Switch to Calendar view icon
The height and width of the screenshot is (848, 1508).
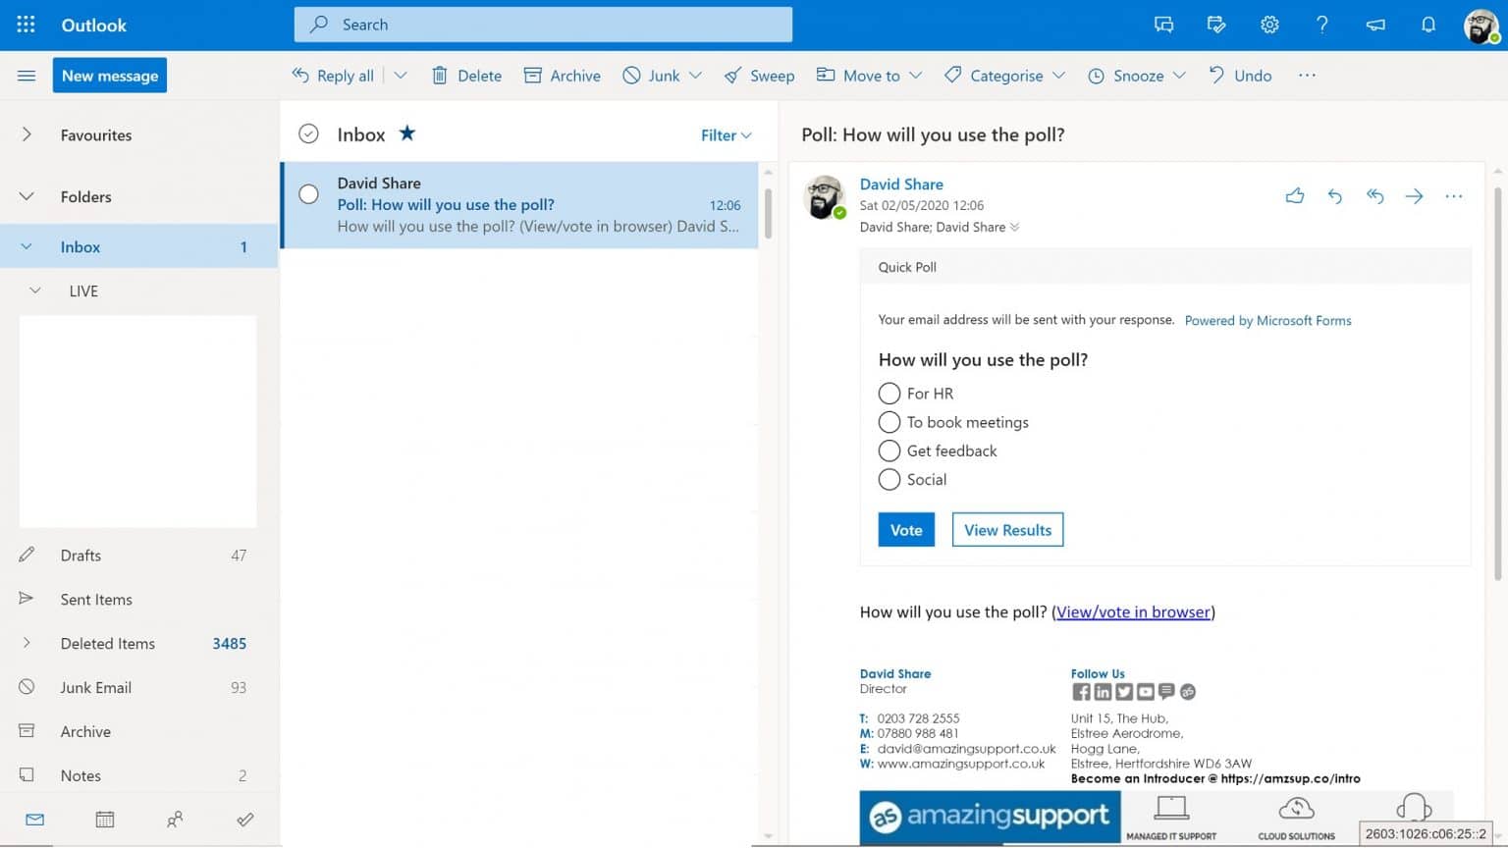tap(105, 819)
